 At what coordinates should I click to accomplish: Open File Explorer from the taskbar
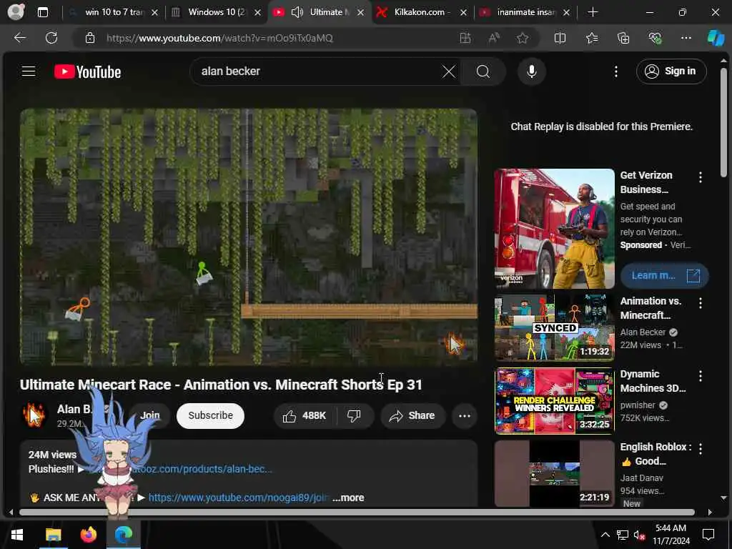[53, 535]
